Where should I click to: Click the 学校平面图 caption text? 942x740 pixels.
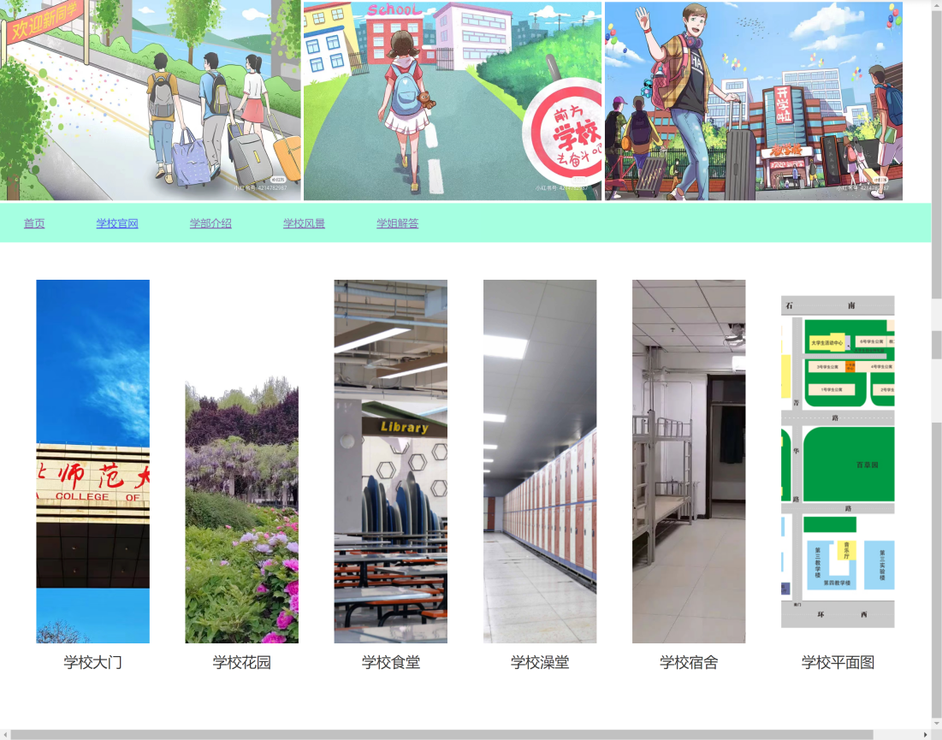click(838, 662)
